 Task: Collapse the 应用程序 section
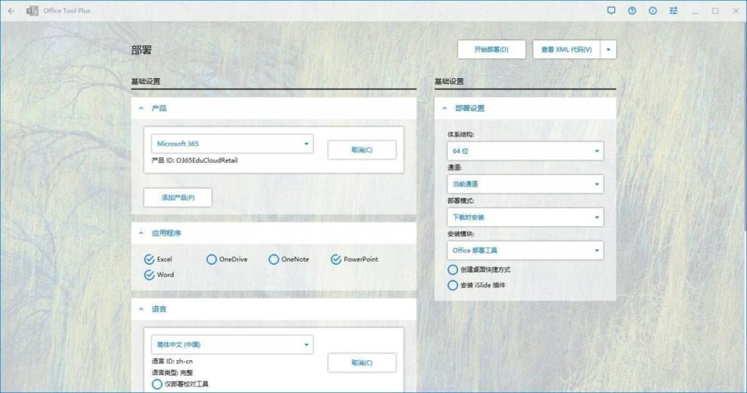(141, 233)
